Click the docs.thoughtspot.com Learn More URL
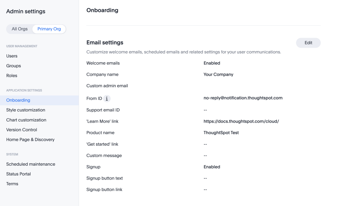Image resolution: width=340 pixels, height=206 pixels. 241,121
